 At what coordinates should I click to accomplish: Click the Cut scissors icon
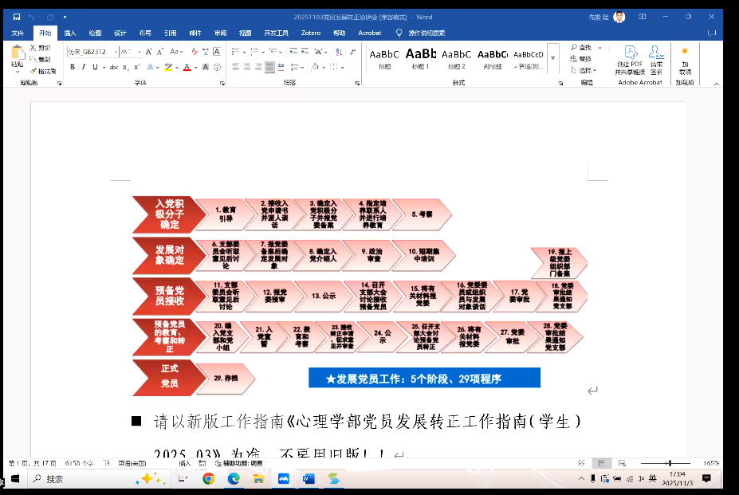33,48
